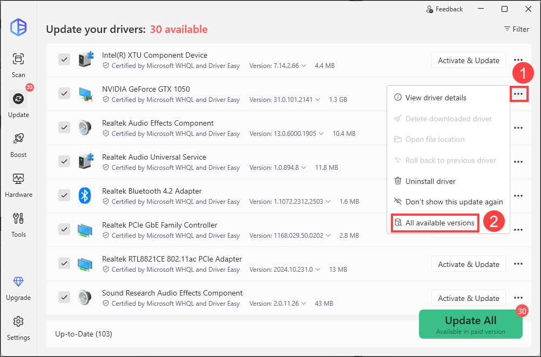Choose Uninstall driver from context menu
This screenshot has height=357, width=541.
point(448,181)
